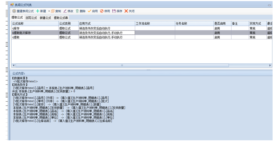Click the 保存 save disk icon
This screenshot has width=276, height=142.
pos(114,11)
